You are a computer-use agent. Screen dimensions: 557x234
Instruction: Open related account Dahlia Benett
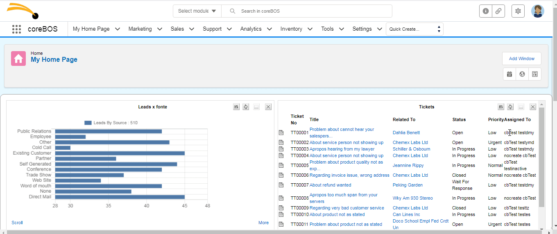[406, 133]
